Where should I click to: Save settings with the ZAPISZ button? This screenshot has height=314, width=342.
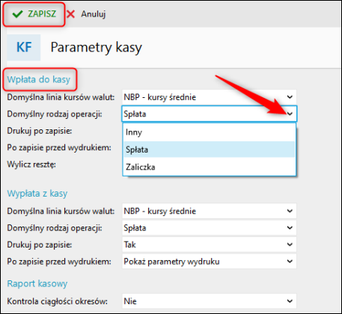click(34, 14)
